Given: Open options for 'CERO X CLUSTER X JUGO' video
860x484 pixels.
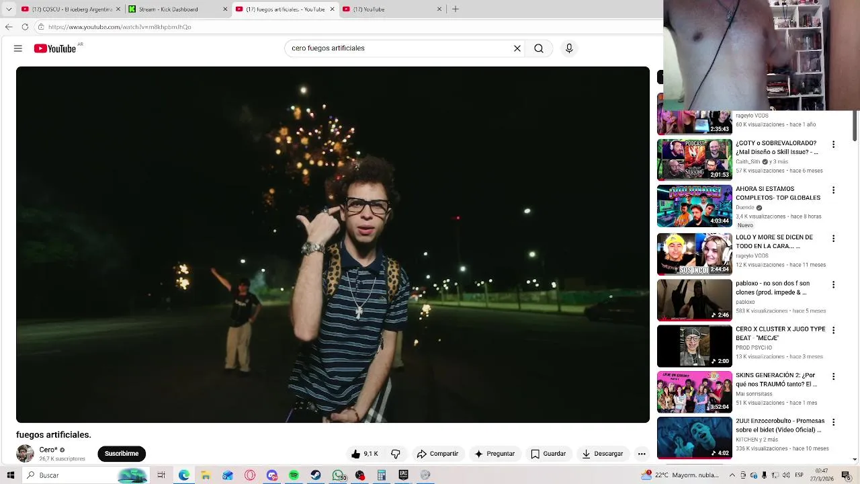Looking at the screenshot, I should 834,331.
